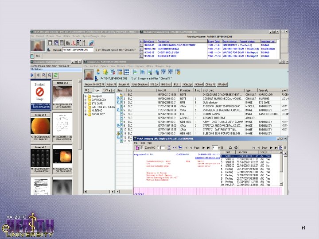Click the 'GASTROINTESTINAL' row in Radiology Exam listing
The image size is (319, 239).
(208, 49)
